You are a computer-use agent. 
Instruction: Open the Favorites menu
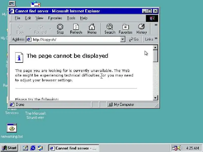(55, 18)
